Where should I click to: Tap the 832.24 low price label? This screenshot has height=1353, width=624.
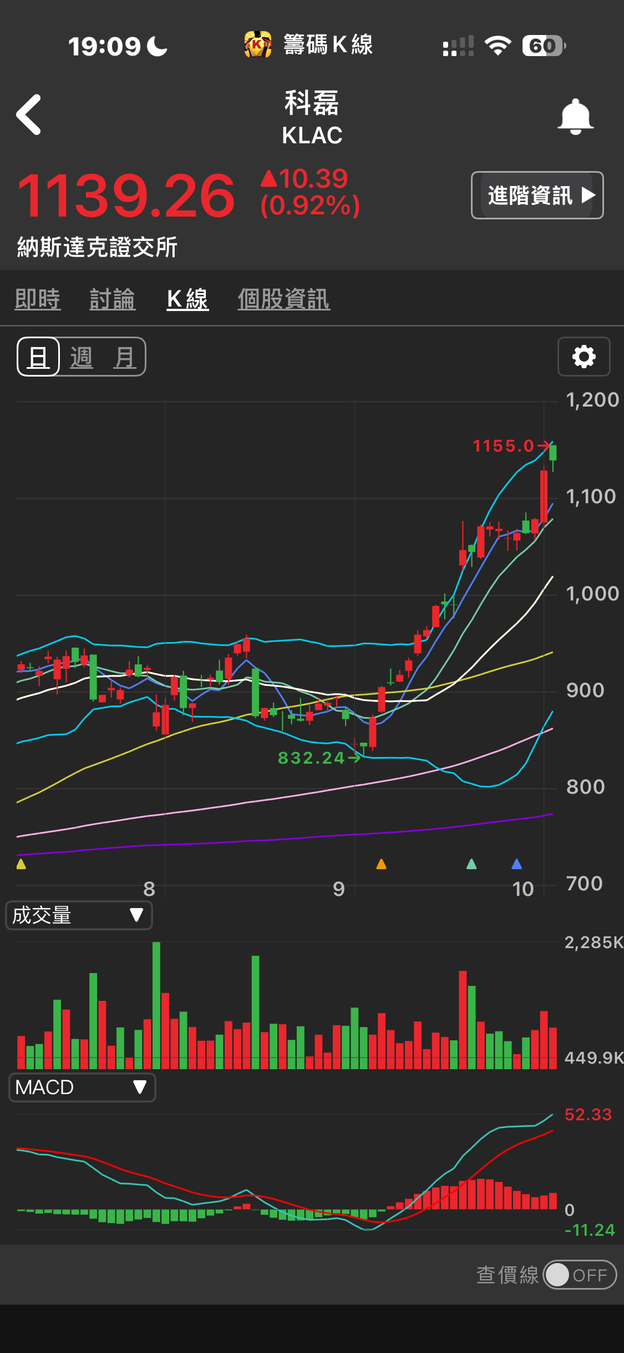[x=312, y=758]
